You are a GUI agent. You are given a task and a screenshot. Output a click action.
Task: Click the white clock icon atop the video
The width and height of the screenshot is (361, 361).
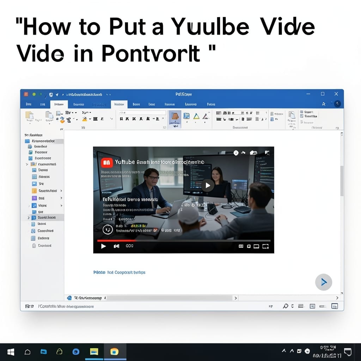[x=236, y=153]
